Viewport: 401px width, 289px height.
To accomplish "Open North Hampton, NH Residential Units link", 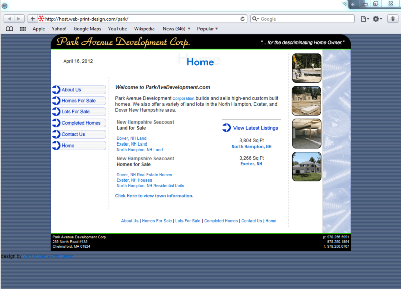I will point(150,186).
